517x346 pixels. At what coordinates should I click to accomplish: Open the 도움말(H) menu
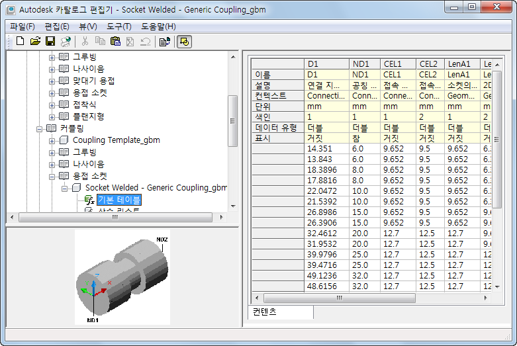tap(158, 26)
